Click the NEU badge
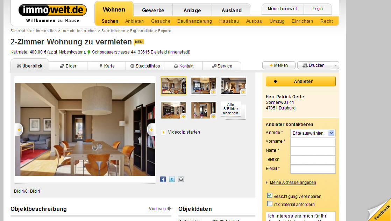Screen dimensions: 391x221 click(139, 42)
